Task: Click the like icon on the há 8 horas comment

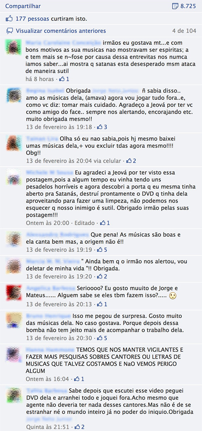Action: [62, 79]
